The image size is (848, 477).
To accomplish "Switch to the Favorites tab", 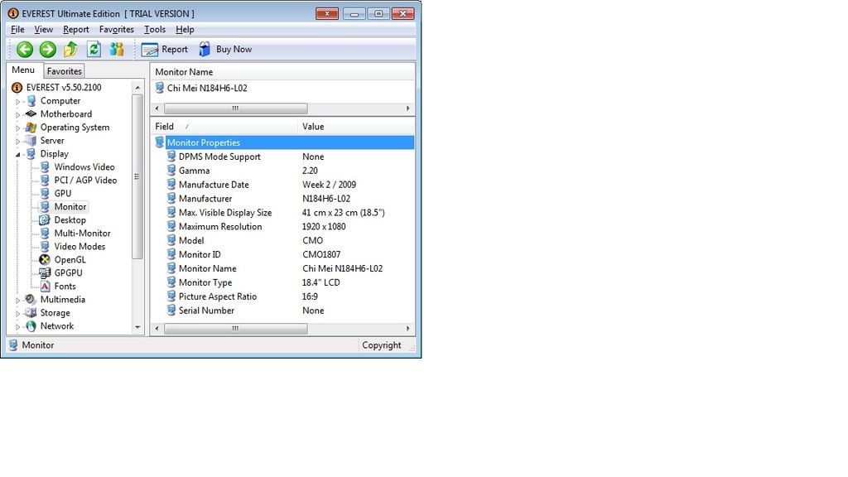I will (x=64, y=71).
